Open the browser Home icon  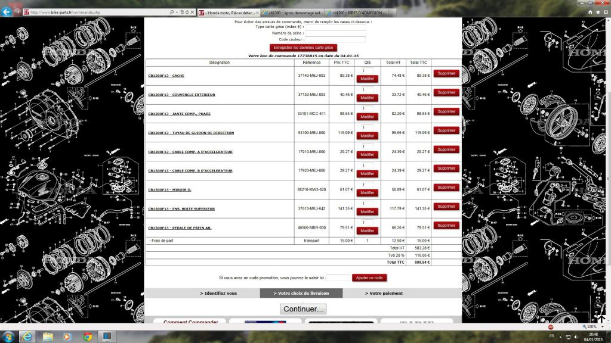tap(590, 13)
